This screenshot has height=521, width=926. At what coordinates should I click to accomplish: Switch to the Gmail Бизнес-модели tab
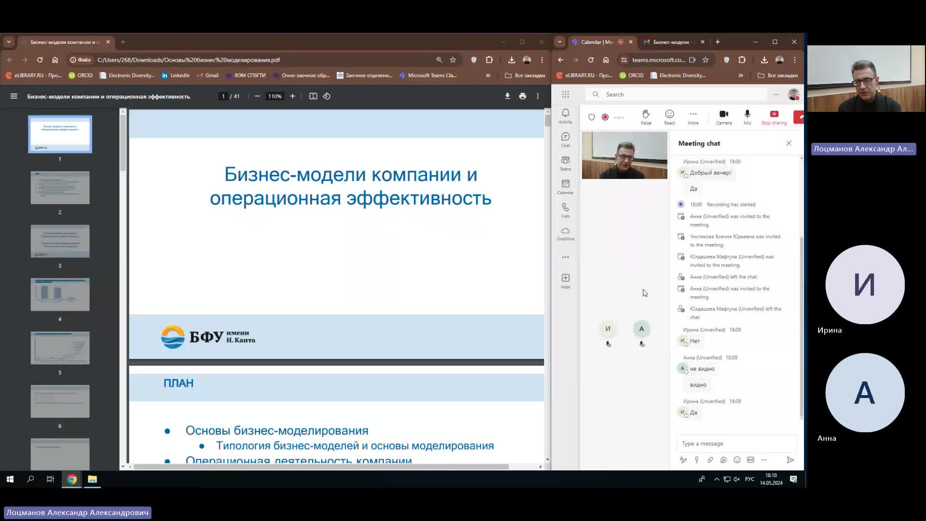point(673,42)
